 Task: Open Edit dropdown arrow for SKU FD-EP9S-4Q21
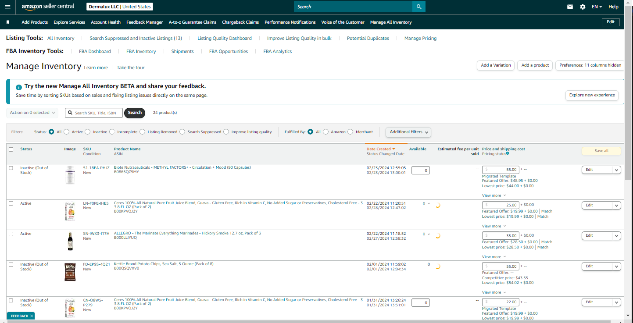tap(617, 266)
